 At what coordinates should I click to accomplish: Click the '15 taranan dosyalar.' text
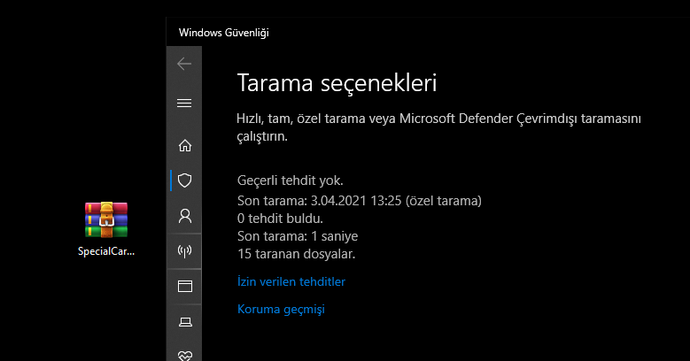296,254
